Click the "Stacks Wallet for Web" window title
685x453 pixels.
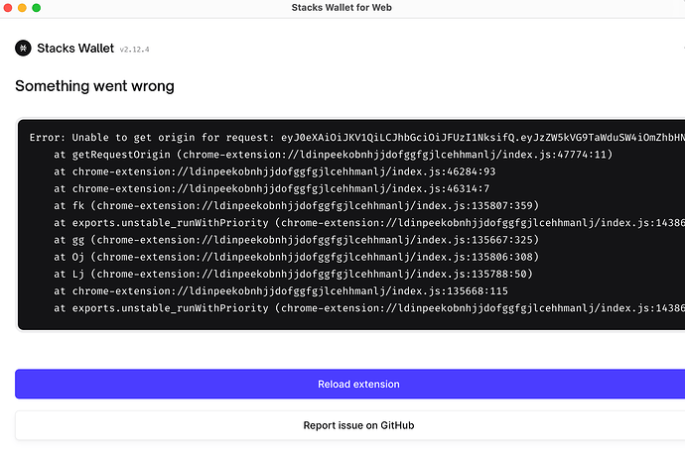(342, 8)
